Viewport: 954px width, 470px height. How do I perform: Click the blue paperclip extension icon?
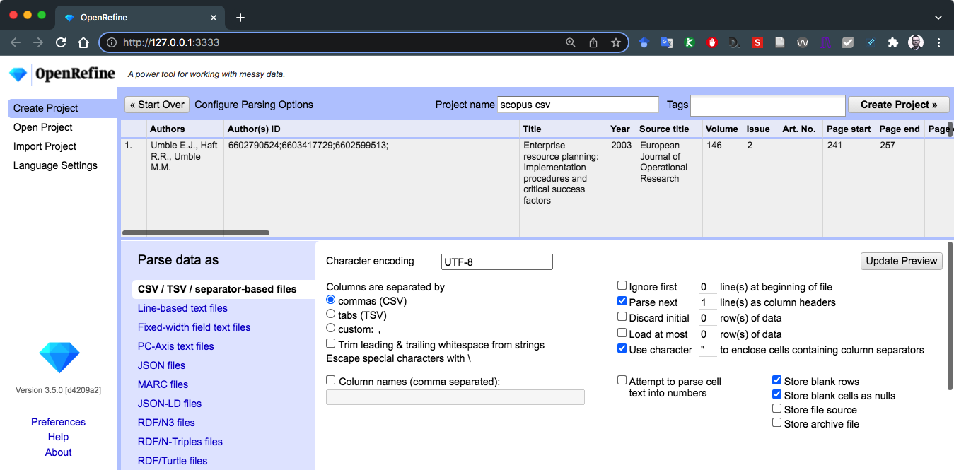tap(871, 42)
